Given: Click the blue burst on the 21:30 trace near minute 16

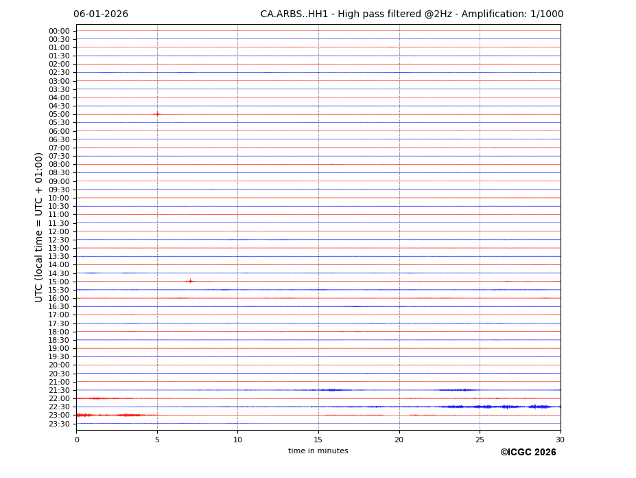Looking at the screenshot, I should 333,390.
